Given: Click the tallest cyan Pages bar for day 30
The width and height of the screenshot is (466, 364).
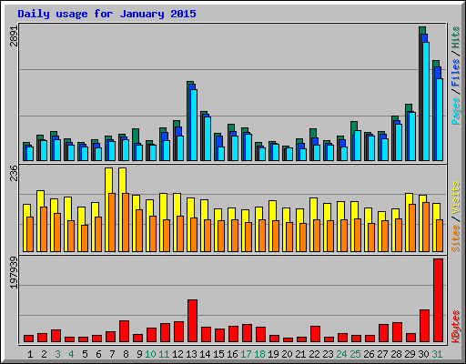Looking at the screenshot, I should tap(426, 101).
